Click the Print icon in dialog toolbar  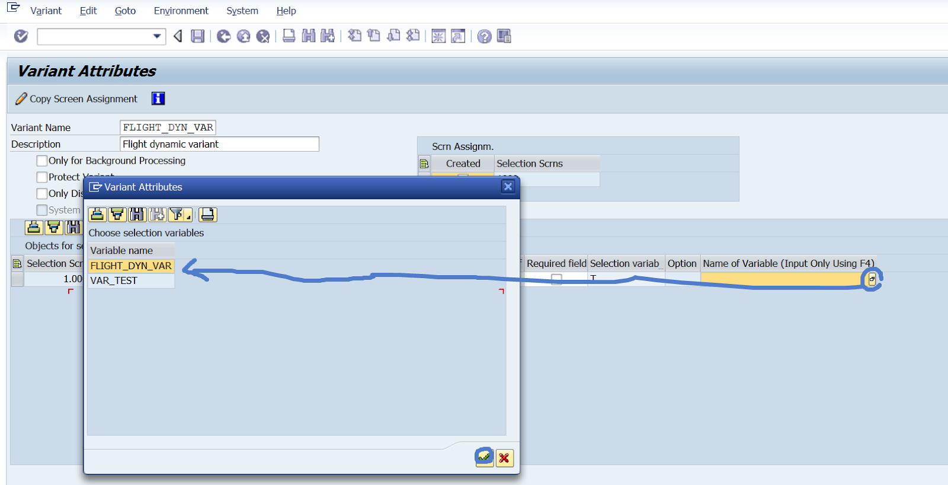(208, 215)
